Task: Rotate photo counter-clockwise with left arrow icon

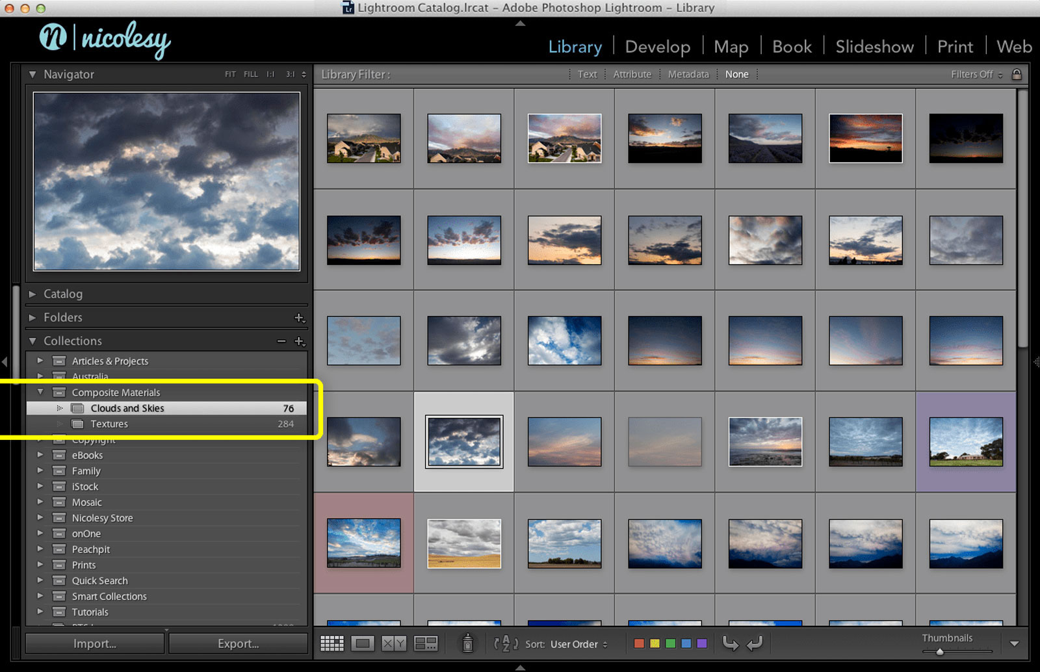Action: pyautogui.click(x=731, y=643)
